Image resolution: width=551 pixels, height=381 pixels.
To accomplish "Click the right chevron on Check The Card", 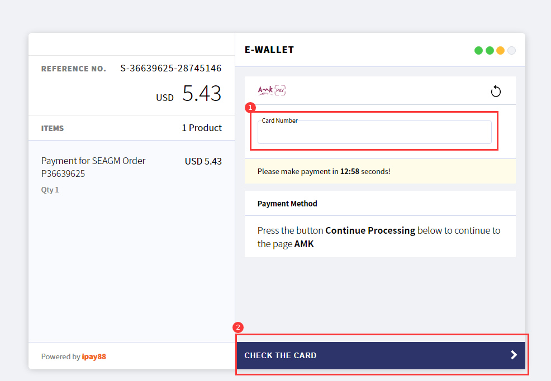I will (514, 355).
